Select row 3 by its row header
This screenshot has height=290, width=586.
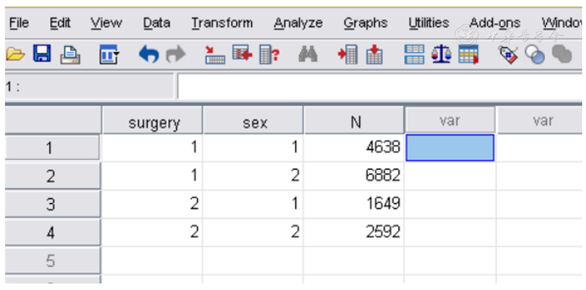point(51,204)
